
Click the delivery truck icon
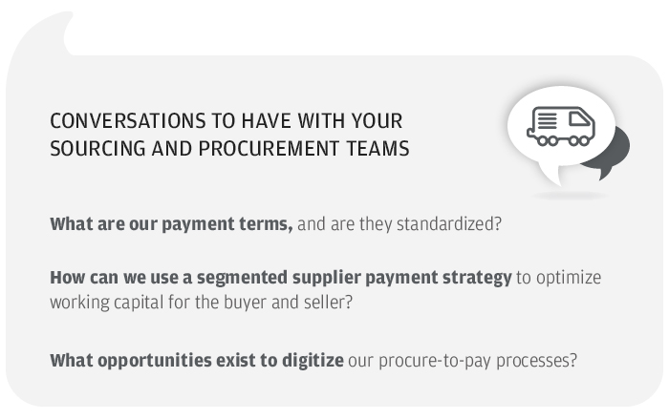tap(560, 126)
